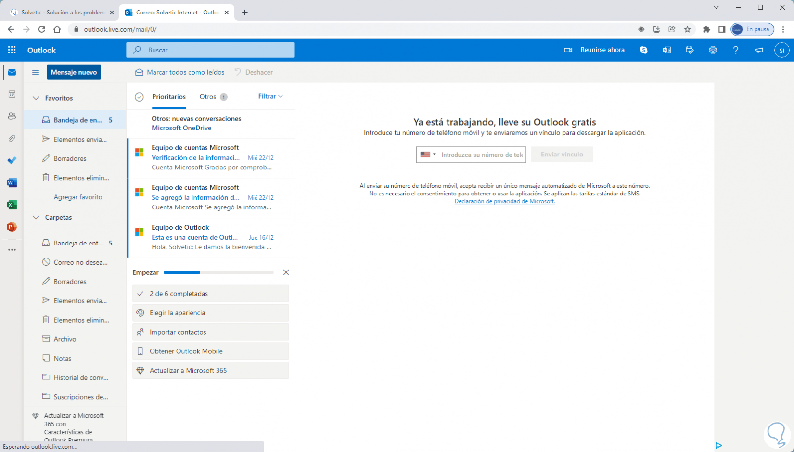Click Agregar favorito link

coord(78,197)
